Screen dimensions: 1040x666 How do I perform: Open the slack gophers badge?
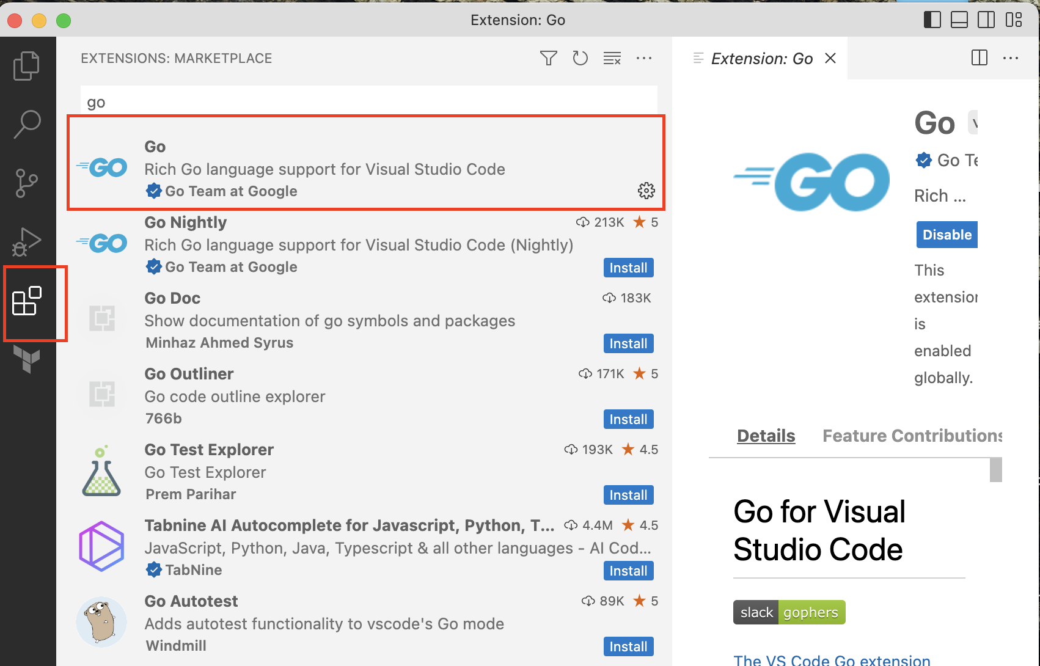789,612
